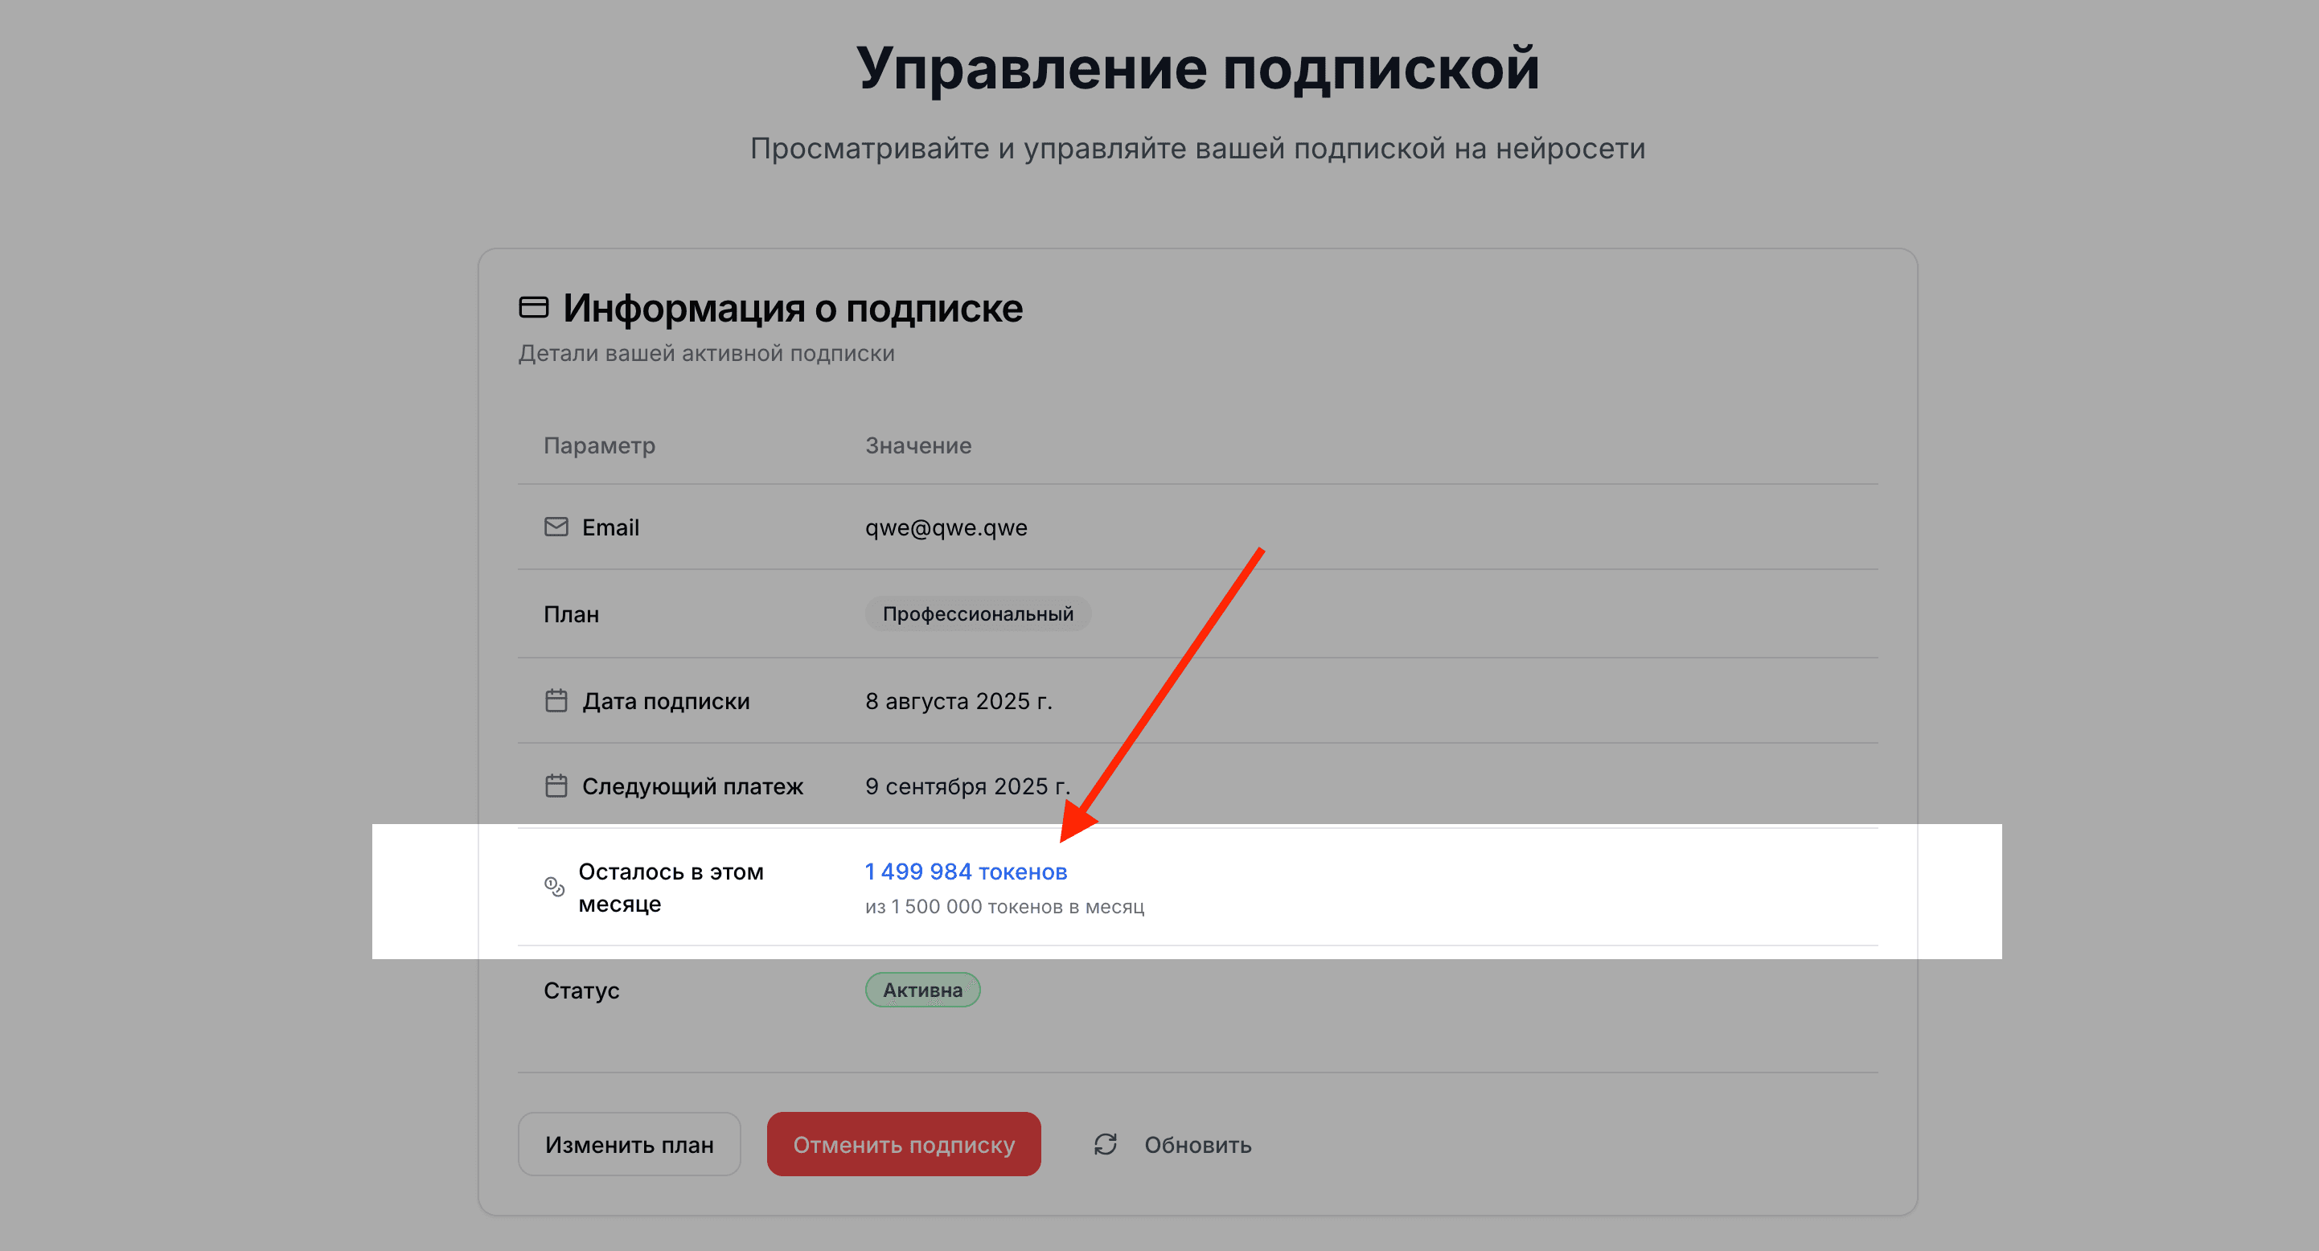Click the Активна status badge
The height and width of the screenshot is (1251, 2319).
[921, 989]
